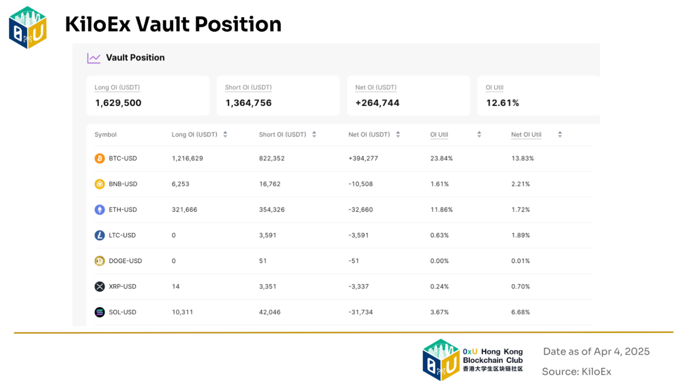Click the Litecoin coin icon
Viewport: 677px width, 381px height.
pos(100,235)
